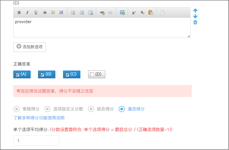Open the text color grid picker
229x150 pixels.
pyautogui.click(x=53, y=13)
